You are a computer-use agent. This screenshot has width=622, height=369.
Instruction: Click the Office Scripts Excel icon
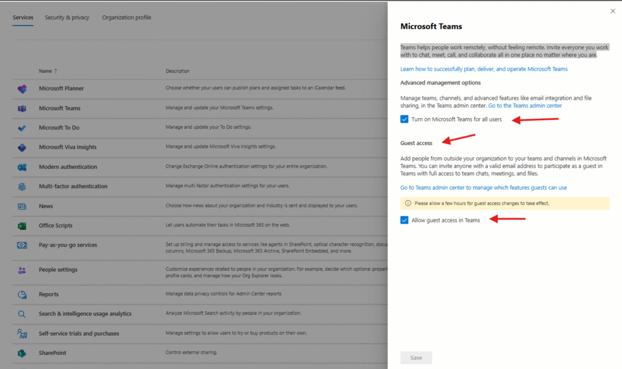[22, 226]
